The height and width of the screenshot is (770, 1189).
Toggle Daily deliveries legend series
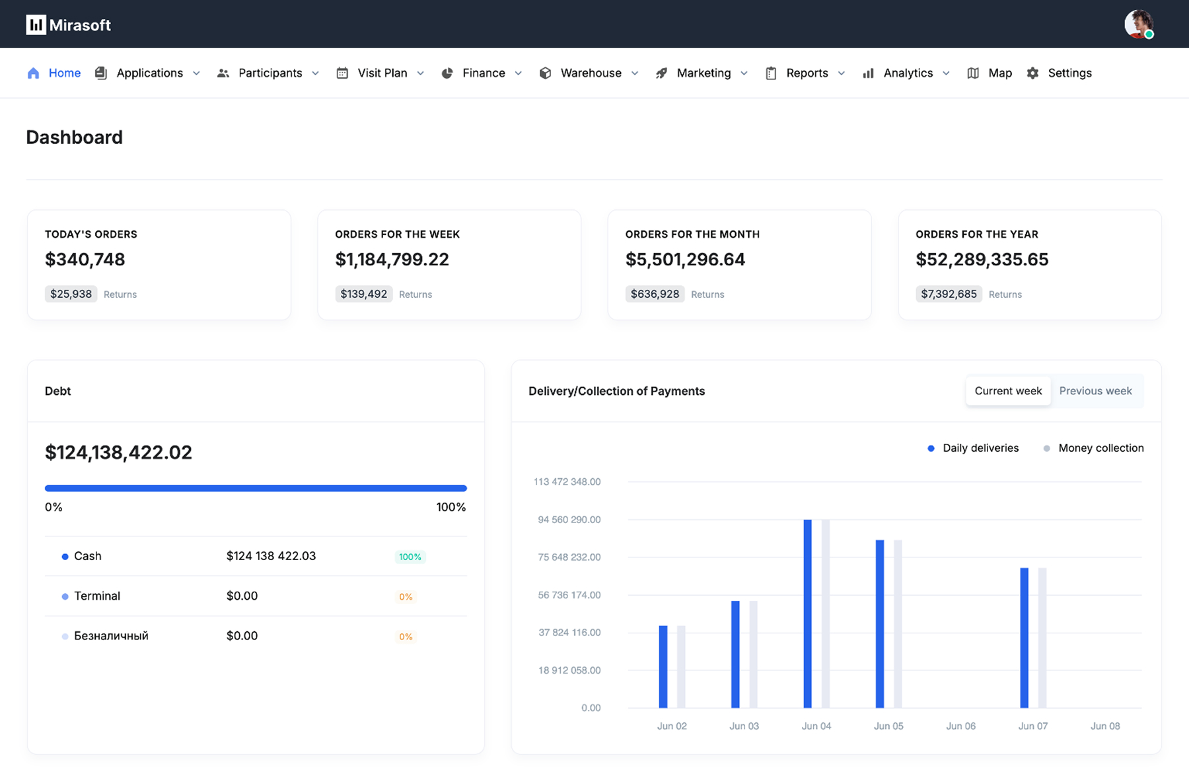973,448
